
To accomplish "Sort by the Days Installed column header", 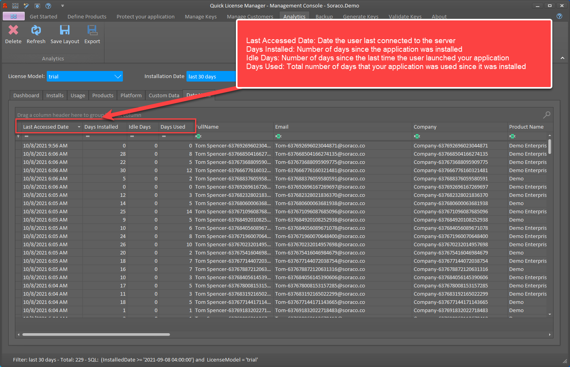I will click(x=101, y=127).
